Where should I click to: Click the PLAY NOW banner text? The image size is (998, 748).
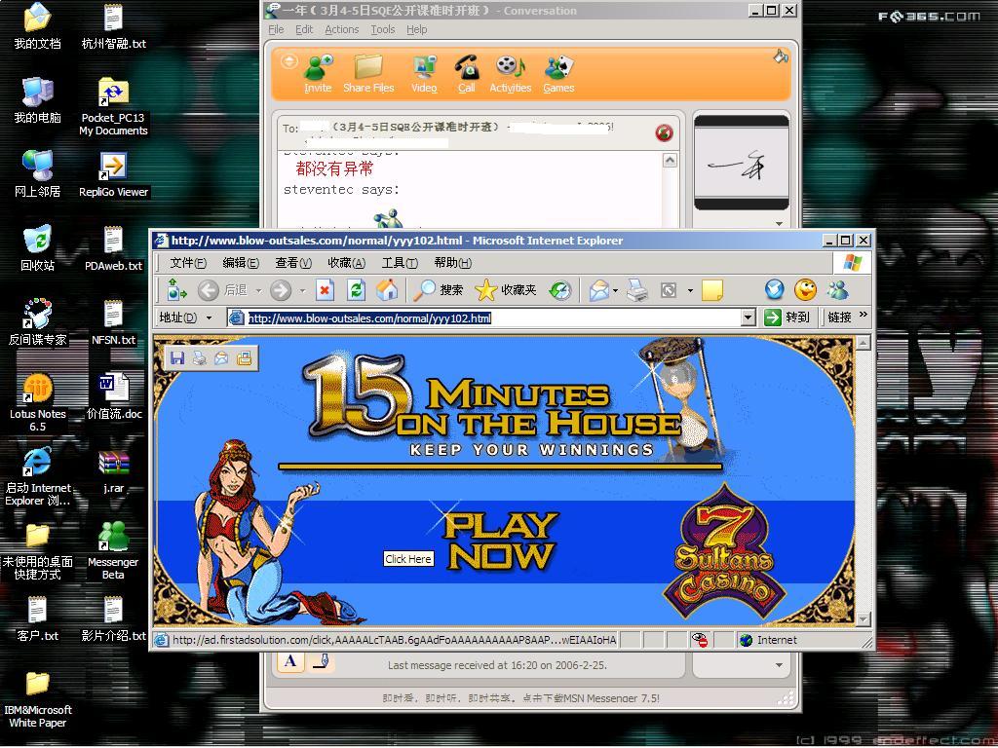[x=501, y=540]
